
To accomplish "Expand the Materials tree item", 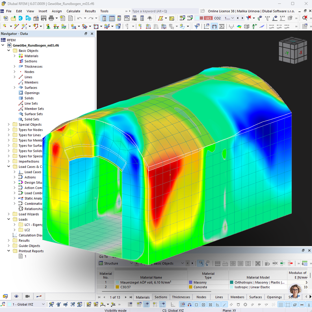I will [x=14, y=56].
